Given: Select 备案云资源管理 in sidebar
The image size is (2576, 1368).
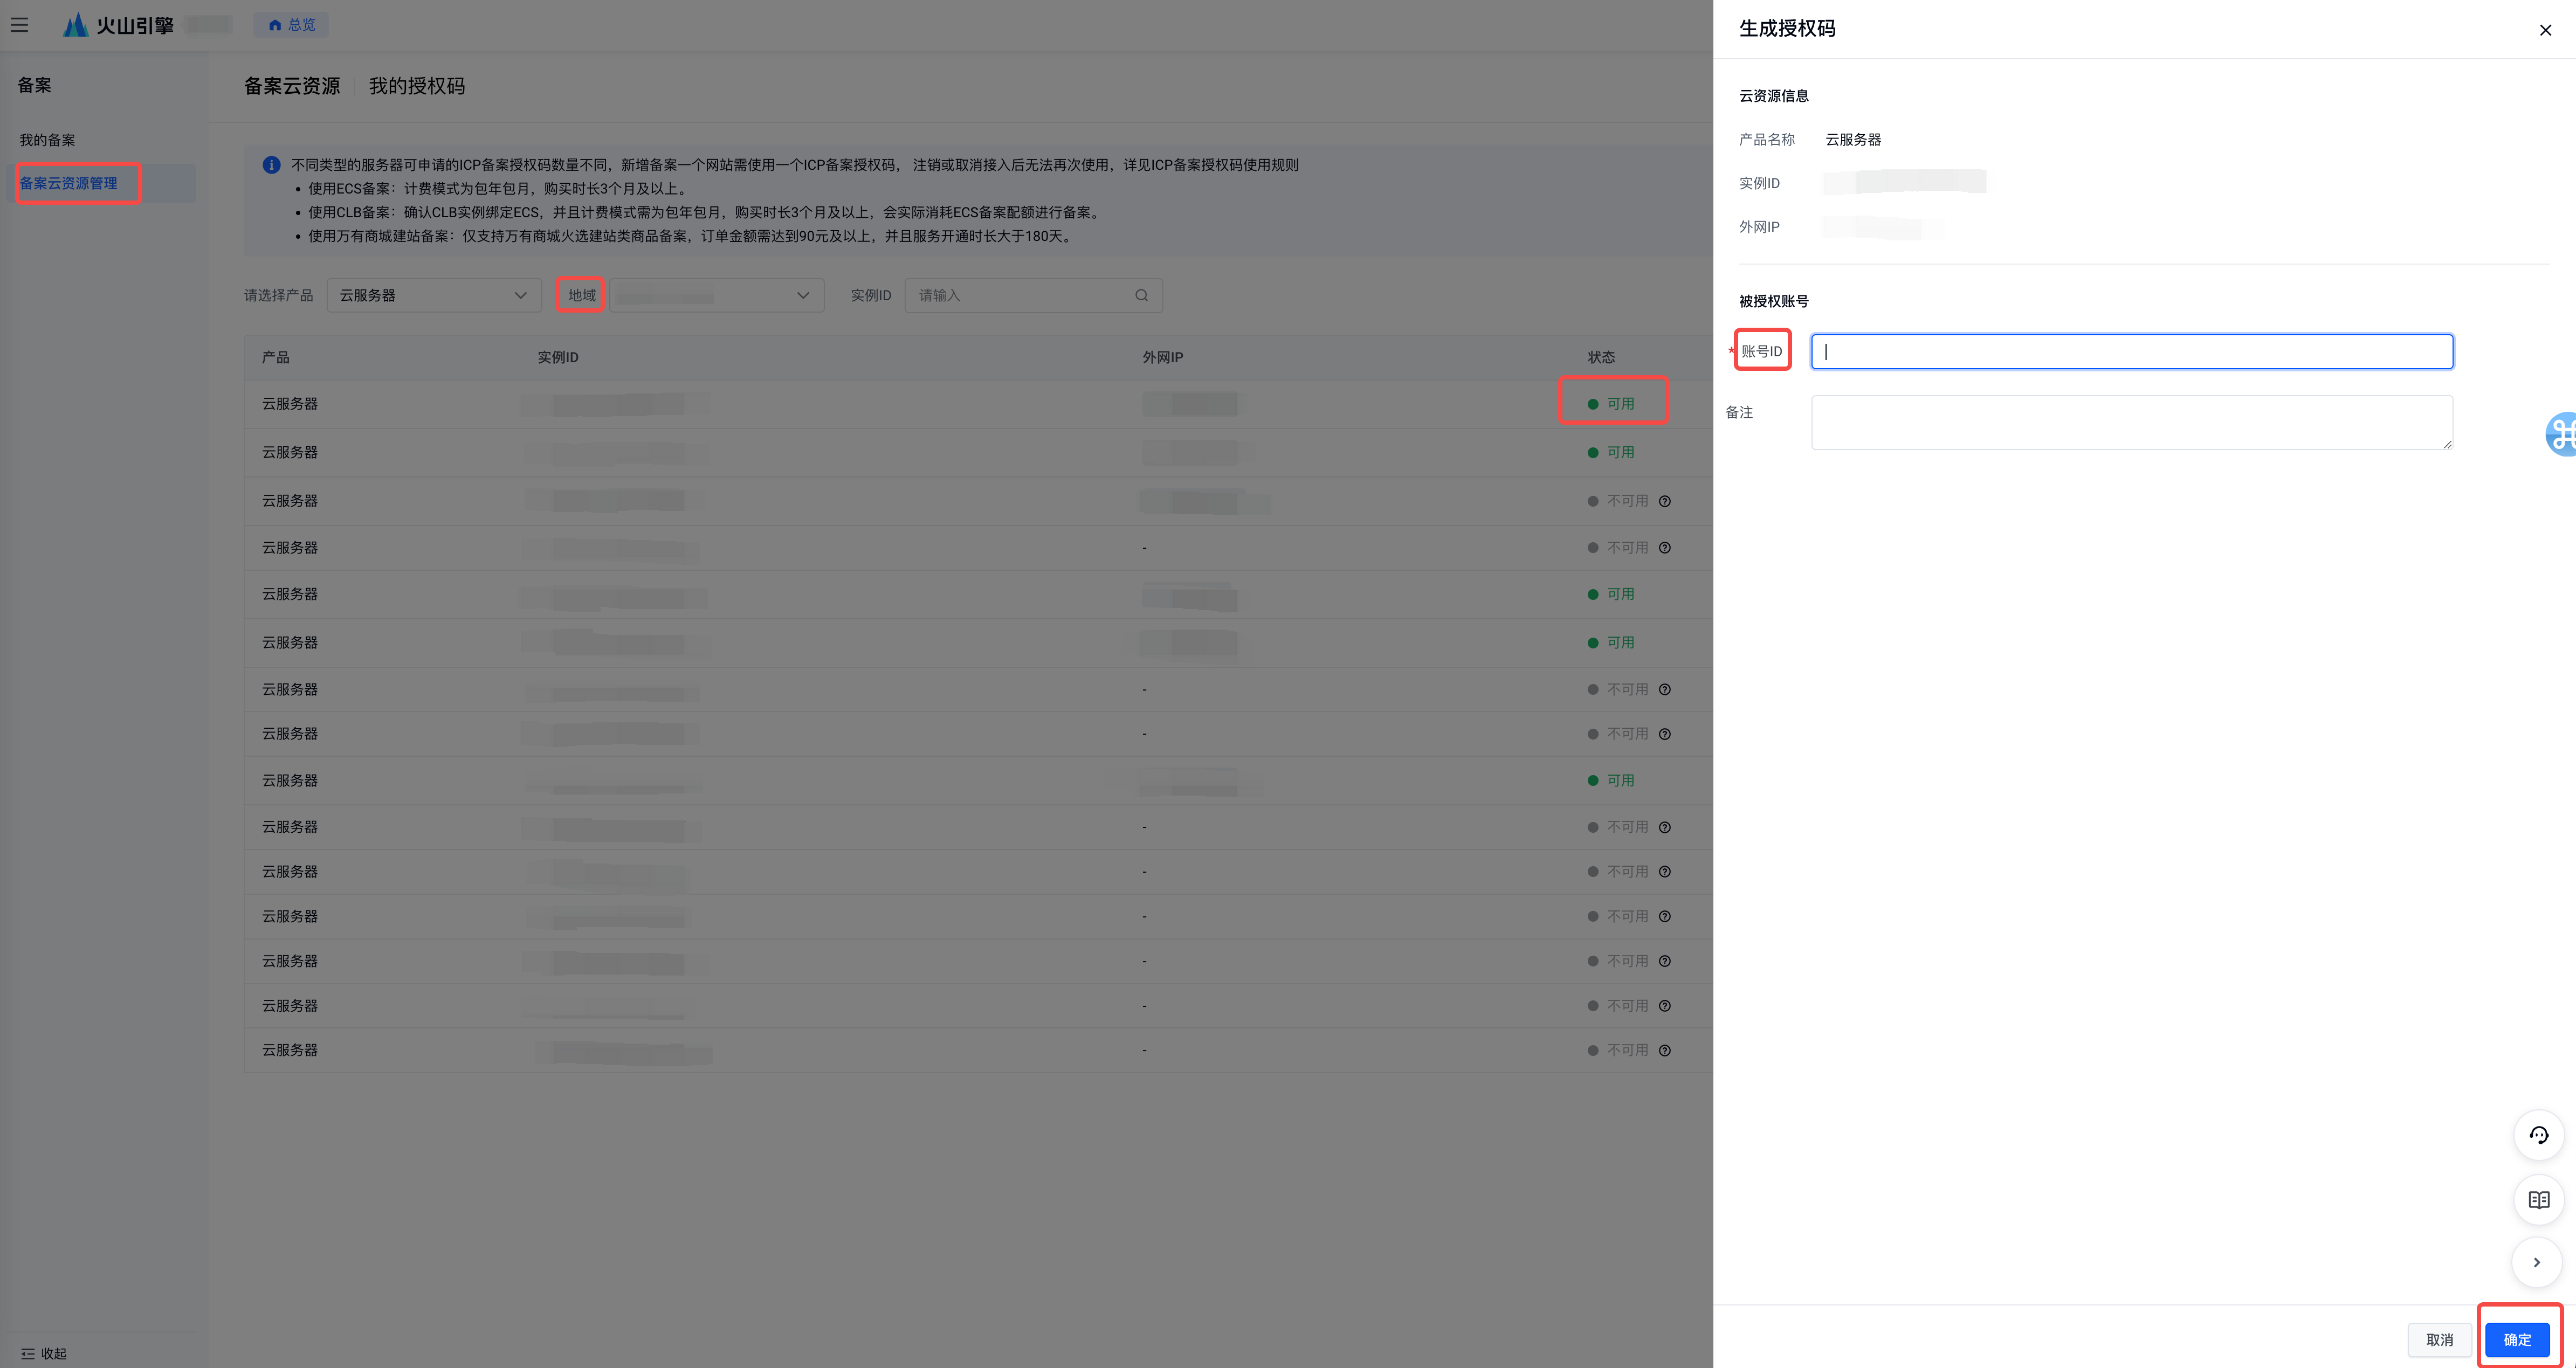Looking at the screenshot, I should pos(68,183).
